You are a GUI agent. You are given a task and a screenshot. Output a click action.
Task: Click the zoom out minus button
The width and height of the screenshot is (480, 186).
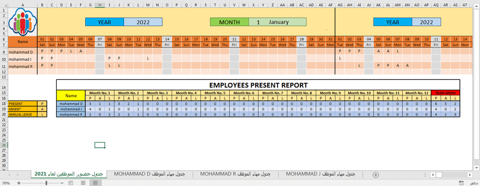click(x=62, y=183)
